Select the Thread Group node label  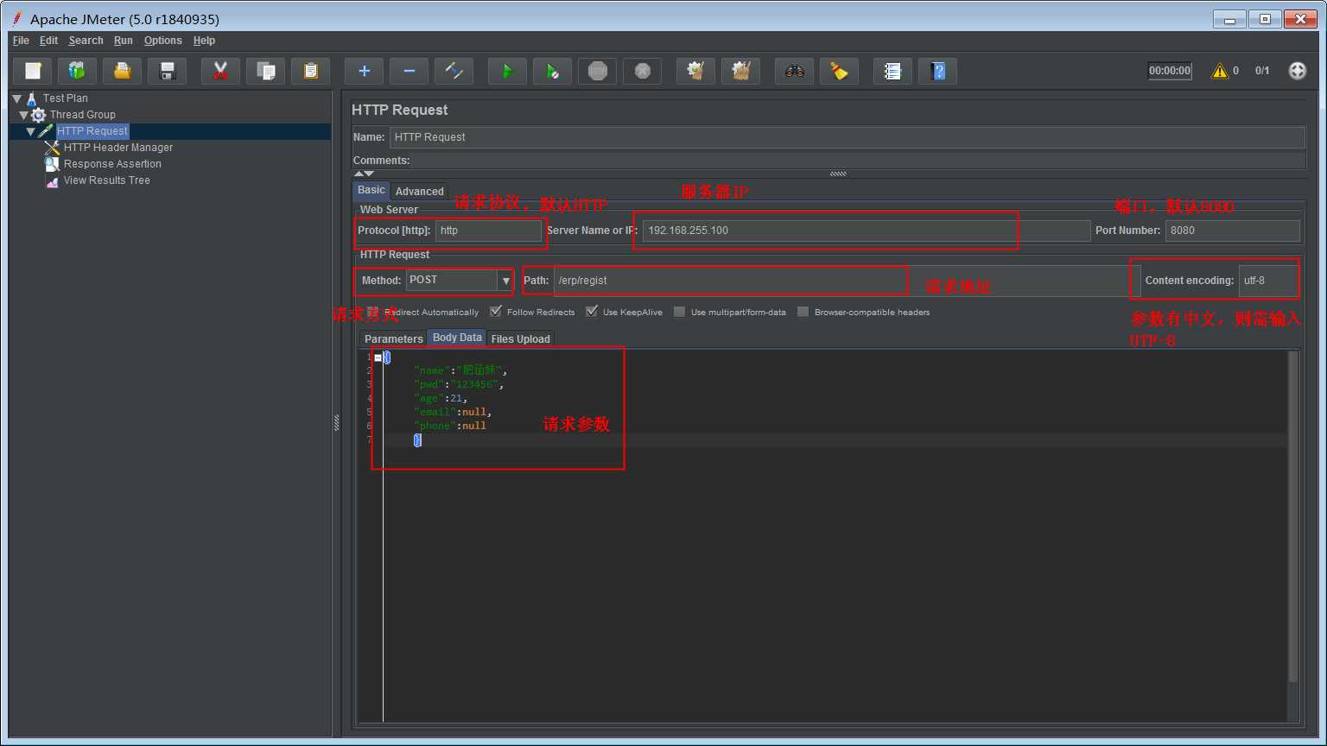coord(82,115)
